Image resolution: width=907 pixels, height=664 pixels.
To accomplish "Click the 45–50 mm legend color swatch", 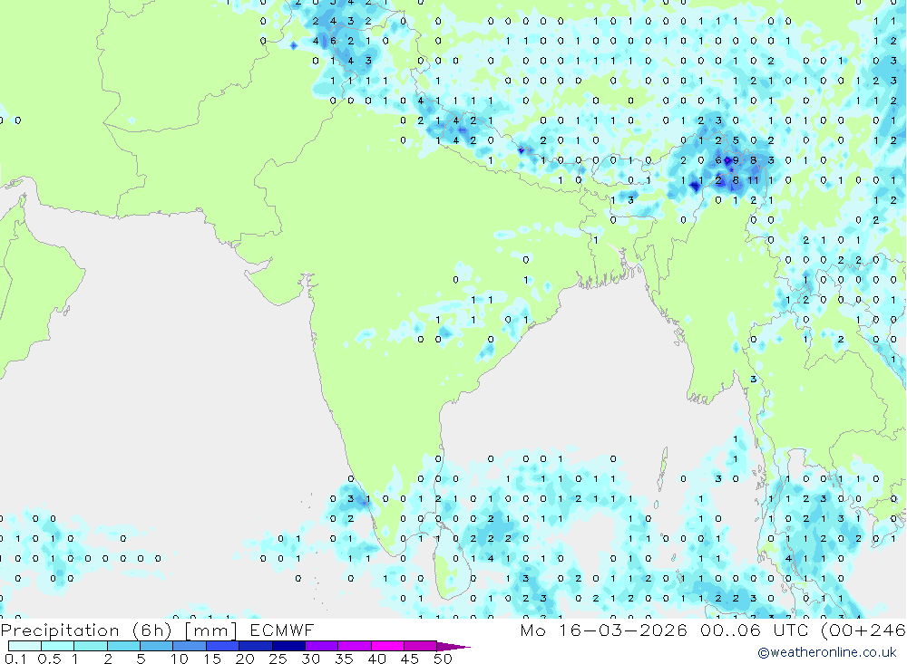I will (x=421, y=646).
